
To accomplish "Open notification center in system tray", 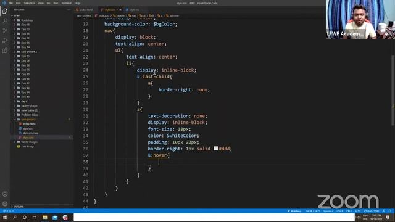I will pos(388,218).
